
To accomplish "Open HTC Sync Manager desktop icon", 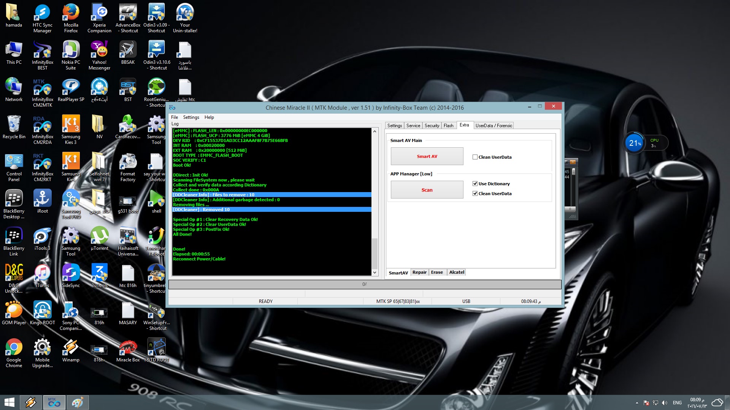I will coord(42,18).
